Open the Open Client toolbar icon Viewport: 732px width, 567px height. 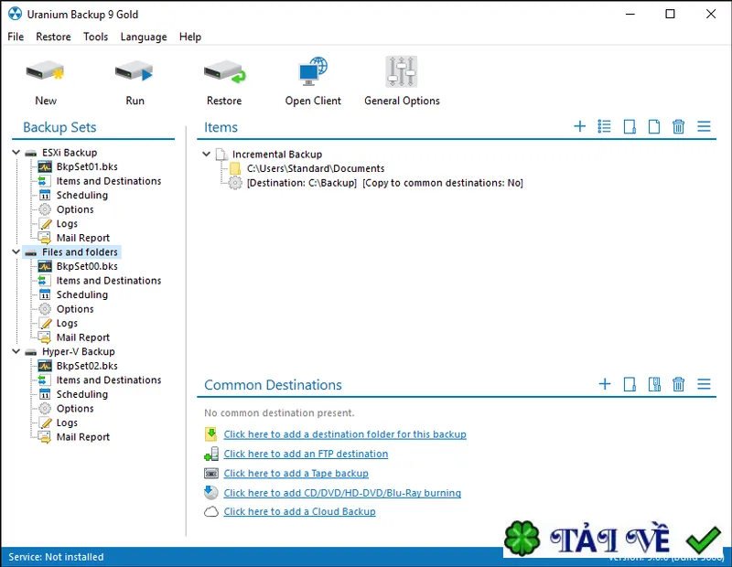[x=313, y=71]
